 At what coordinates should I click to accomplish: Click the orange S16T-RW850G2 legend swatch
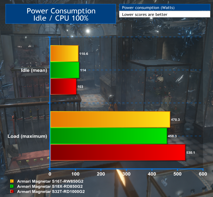(x=12, y=181)
